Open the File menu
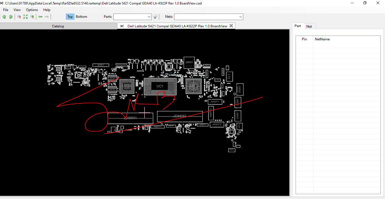Image resolution: width=385 pixels, height=199 pixels. coord(6,10)
